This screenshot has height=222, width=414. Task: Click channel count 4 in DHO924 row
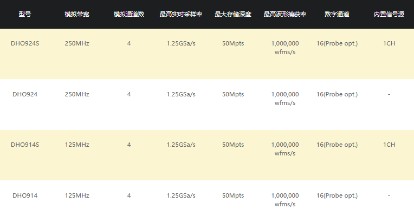(129, 94)
